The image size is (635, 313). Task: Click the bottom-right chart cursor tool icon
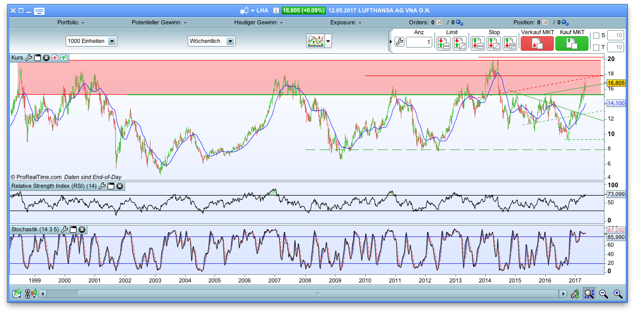pos(574,294)
